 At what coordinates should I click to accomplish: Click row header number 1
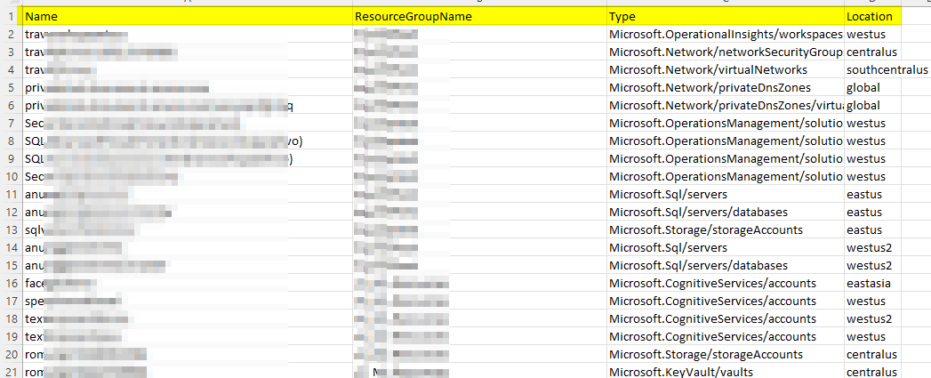(11, 16)
